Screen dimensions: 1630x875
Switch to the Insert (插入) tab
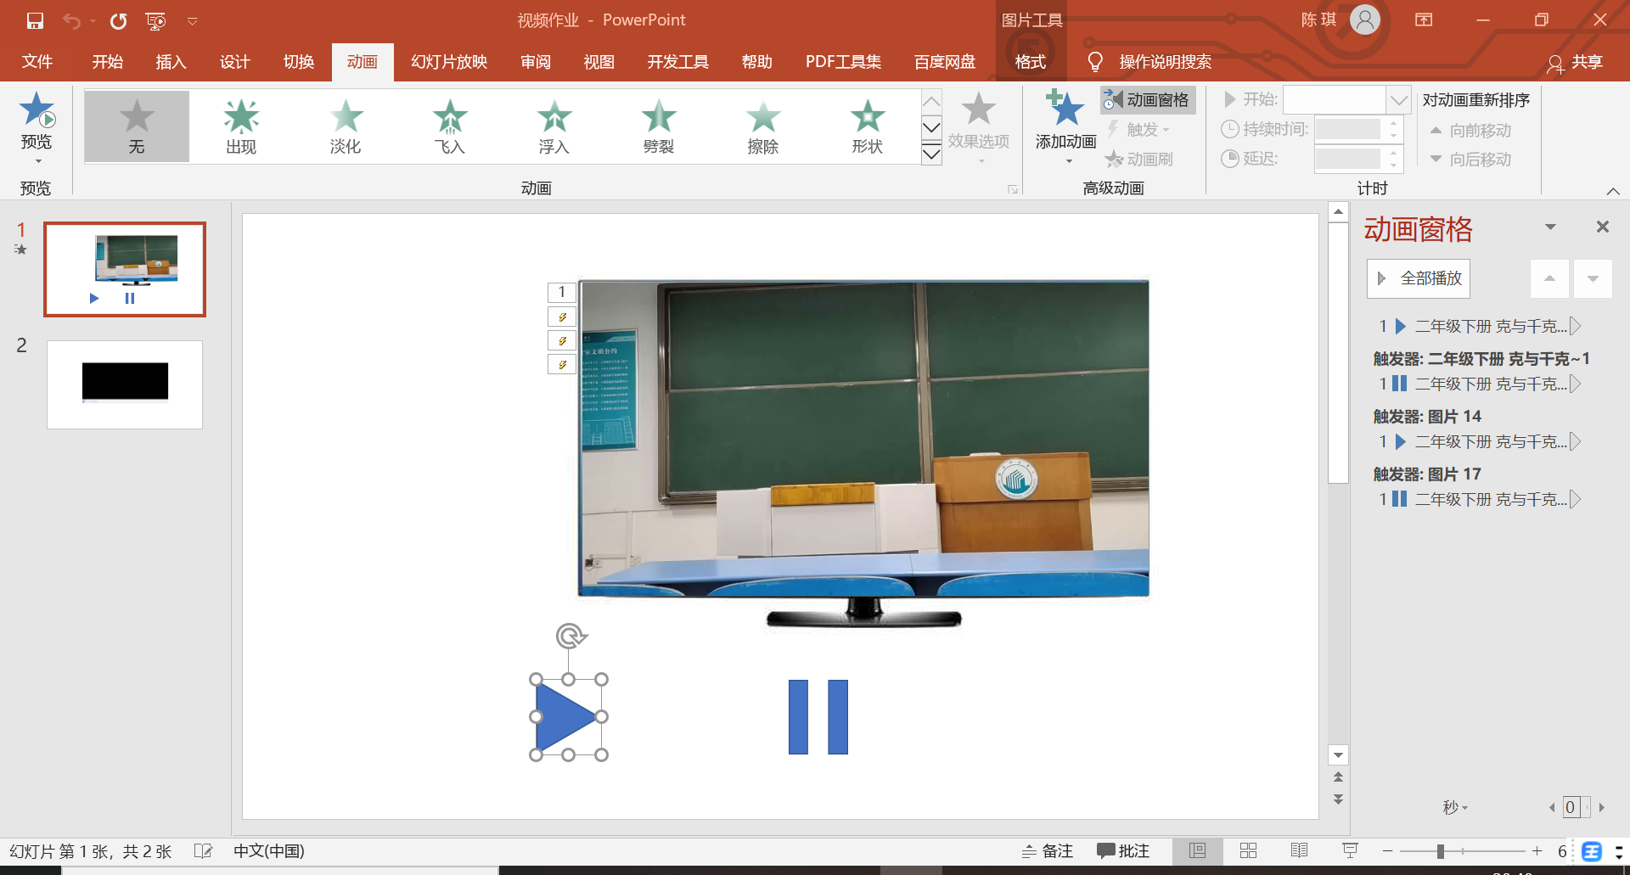[171, 62]
